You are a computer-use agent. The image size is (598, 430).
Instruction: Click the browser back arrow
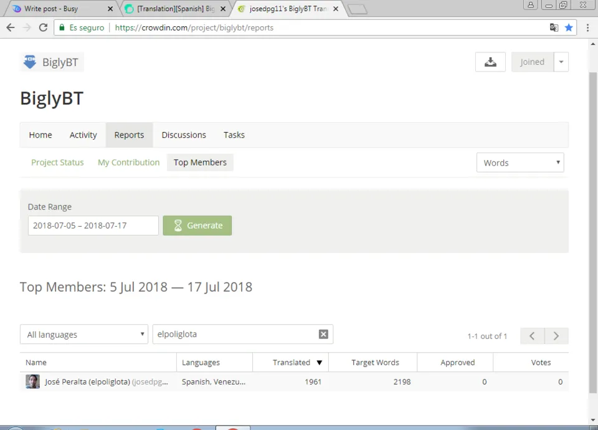tap(11, 27)
